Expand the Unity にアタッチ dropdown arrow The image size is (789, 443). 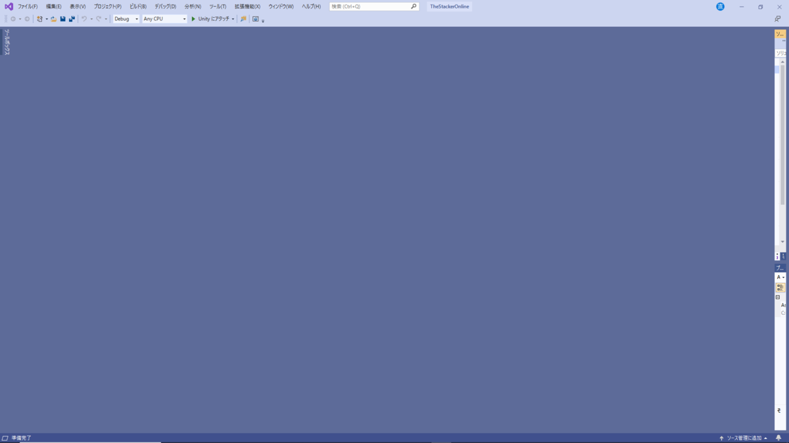click(233, 19)
